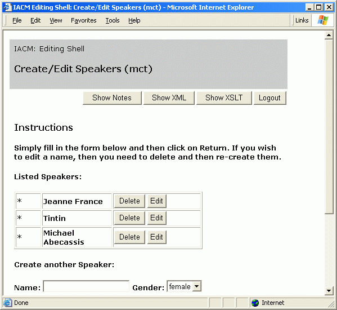The image size is (337, 310).
Task: Click the window resize grip in status bar
Action: [x=331, y=304]
